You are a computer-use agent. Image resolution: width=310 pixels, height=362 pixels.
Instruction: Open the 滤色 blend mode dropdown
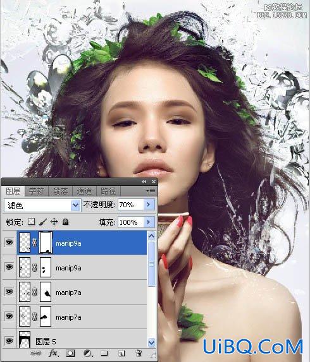[x=42, y=205]
